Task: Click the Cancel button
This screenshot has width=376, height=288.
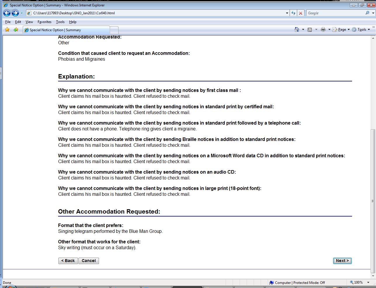Action: coord(89,261)
